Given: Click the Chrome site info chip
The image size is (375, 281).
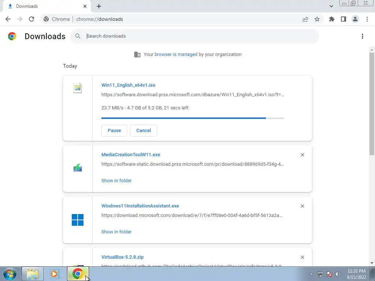Looking at the screenshot, I should (57, 19).
